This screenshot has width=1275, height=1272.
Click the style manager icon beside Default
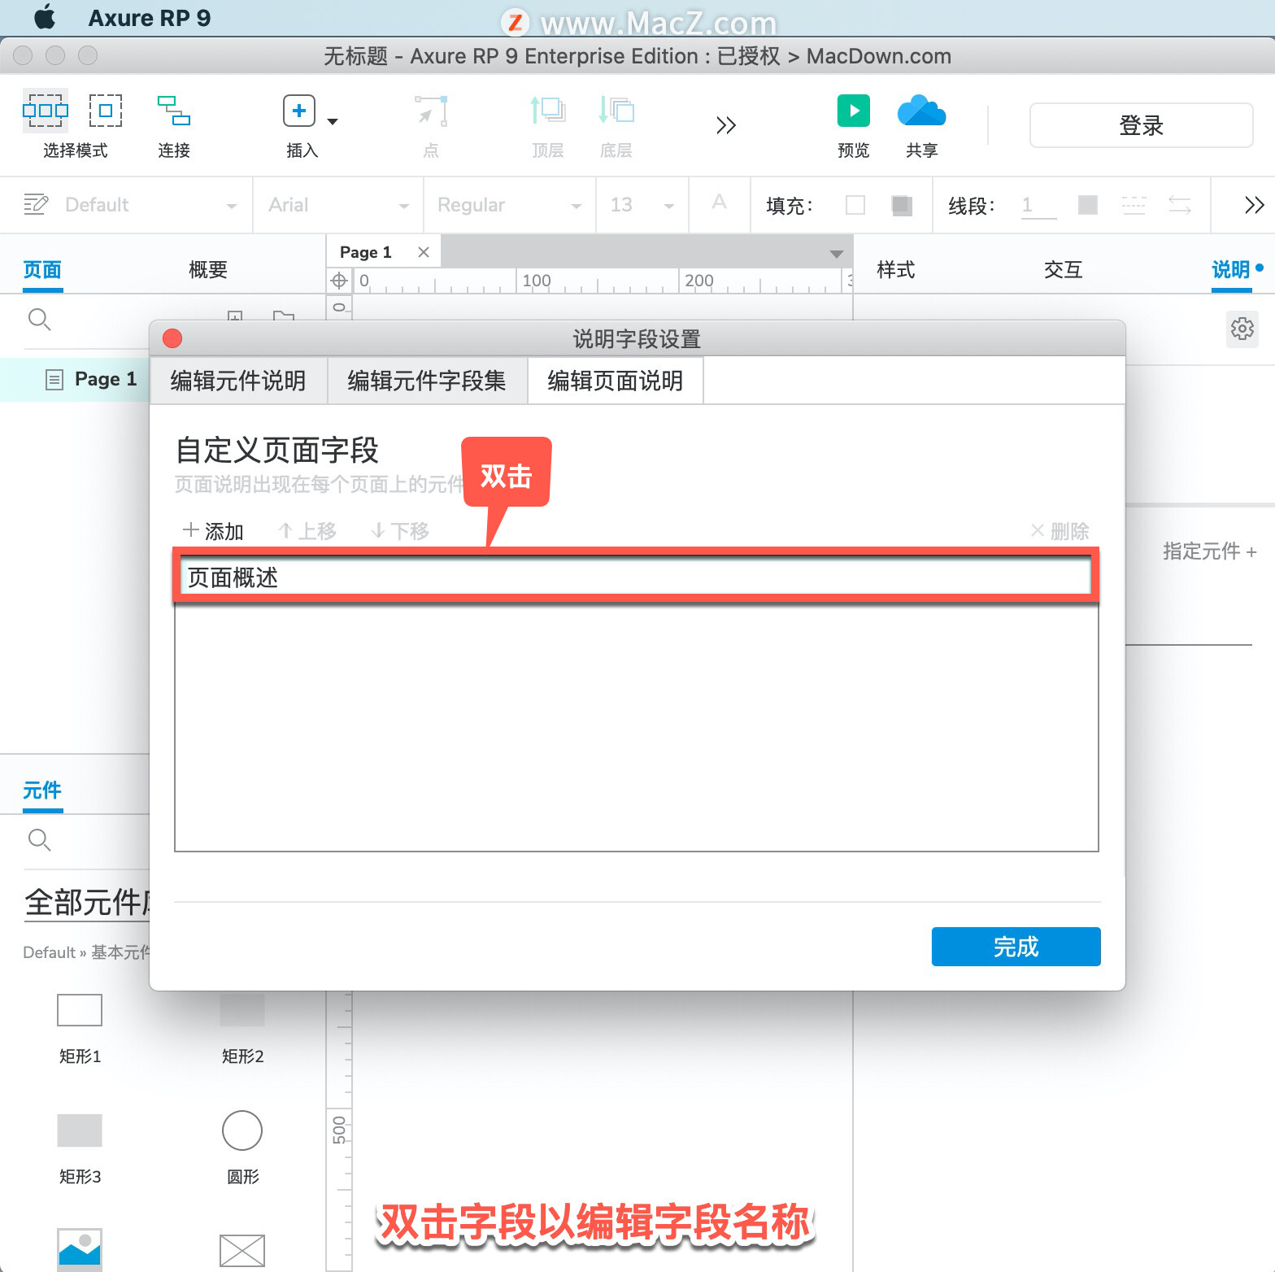(x=36, y=204)
